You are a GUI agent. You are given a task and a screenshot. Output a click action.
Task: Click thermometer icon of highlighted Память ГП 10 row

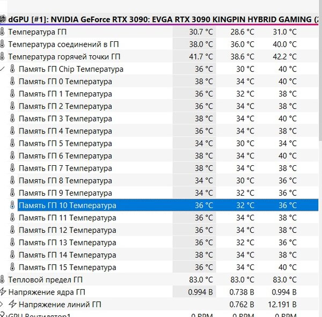point(12,205)
